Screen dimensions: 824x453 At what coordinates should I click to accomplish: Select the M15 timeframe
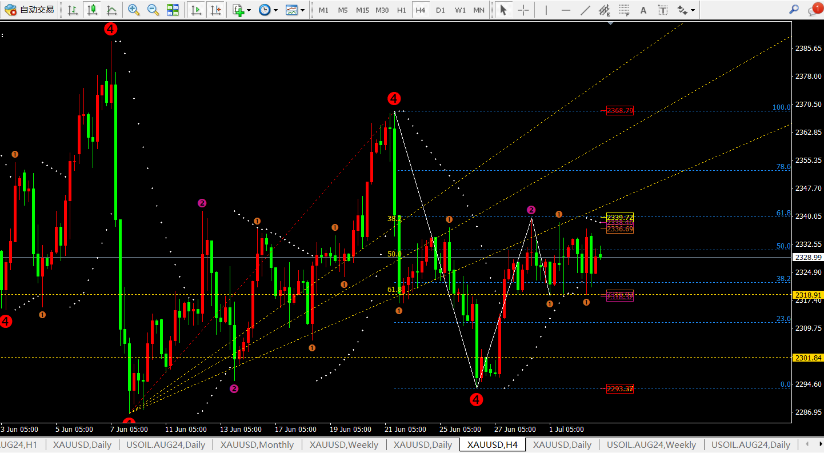[362, 10]
